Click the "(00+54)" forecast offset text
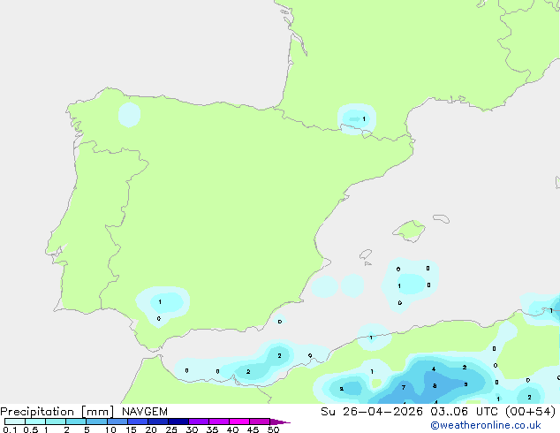The height and width of the screenshot is (433, 560). point(530,412)
